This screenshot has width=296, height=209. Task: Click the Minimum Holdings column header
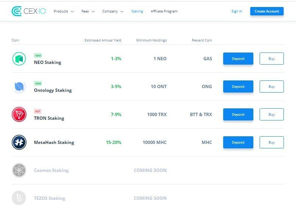coord(151,40)
